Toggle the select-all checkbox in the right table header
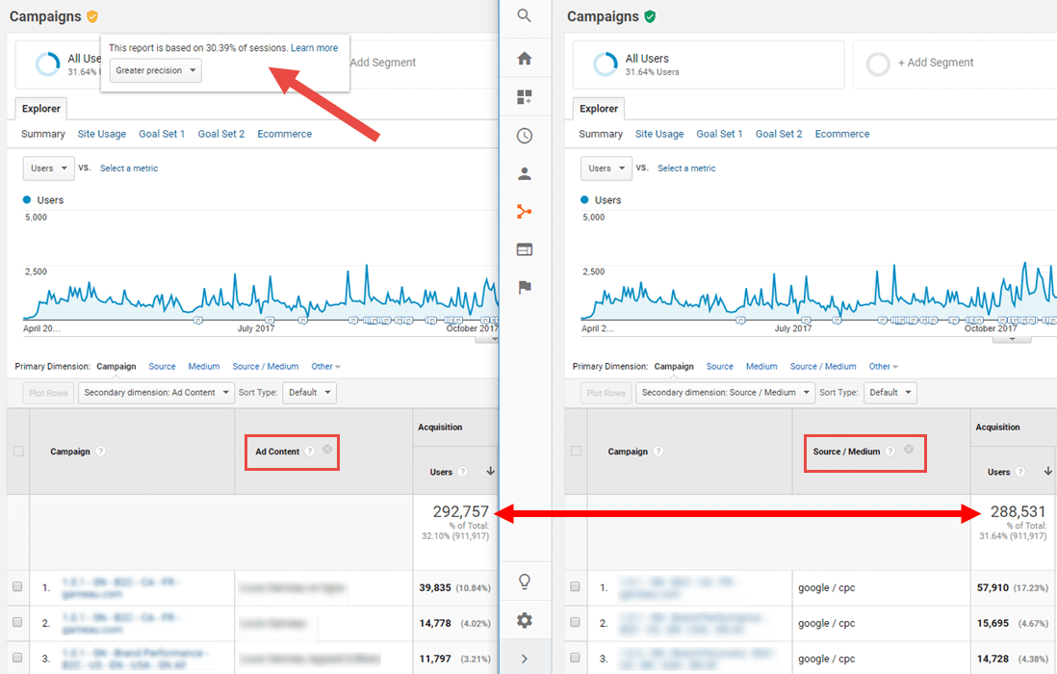The height and width of the screenshot is (674, 1057). pyautogui.click(x=576, y=451)
